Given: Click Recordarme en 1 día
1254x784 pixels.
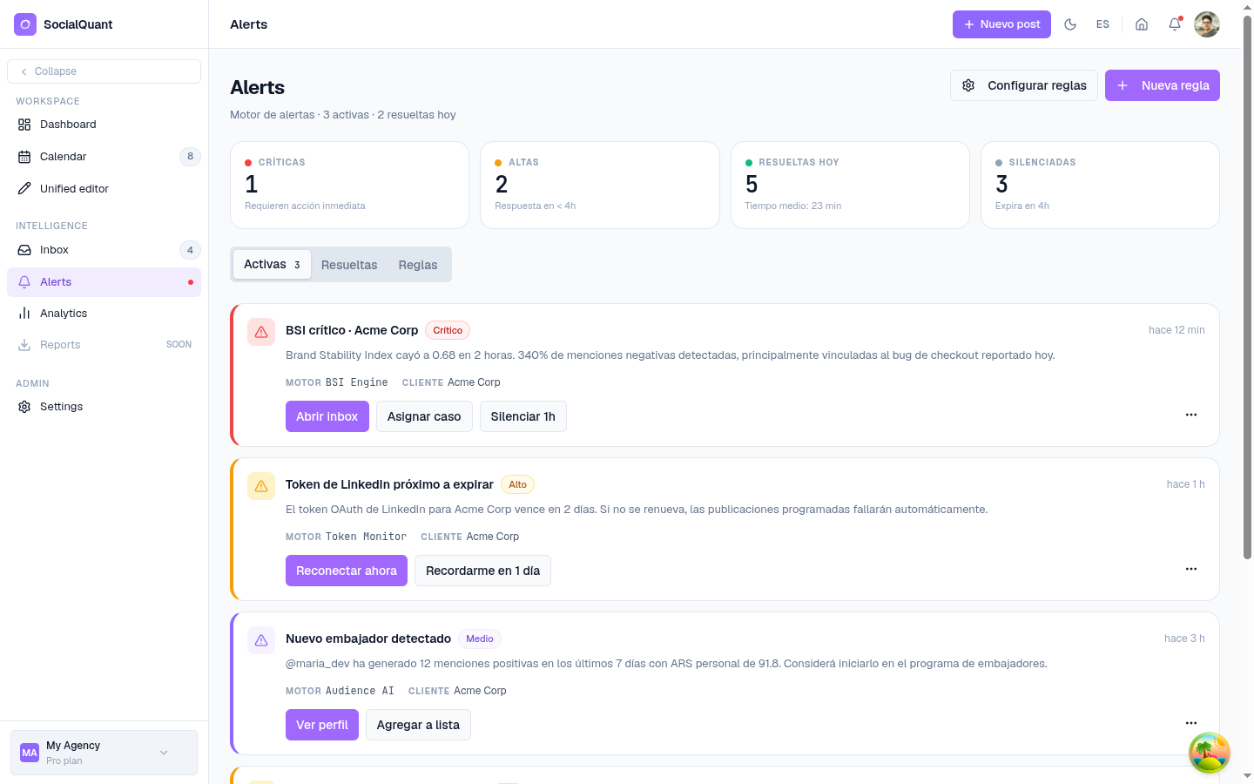Looking at the screenshot, I should (x=483, y=571).
